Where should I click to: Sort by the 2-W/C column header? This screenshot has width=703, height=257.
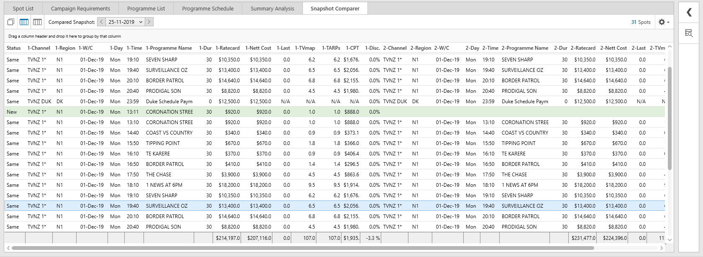point(442,48)
